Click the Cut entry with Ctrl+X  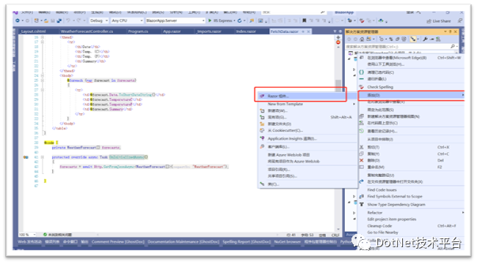pyautogui.click(x=411, y=147)
